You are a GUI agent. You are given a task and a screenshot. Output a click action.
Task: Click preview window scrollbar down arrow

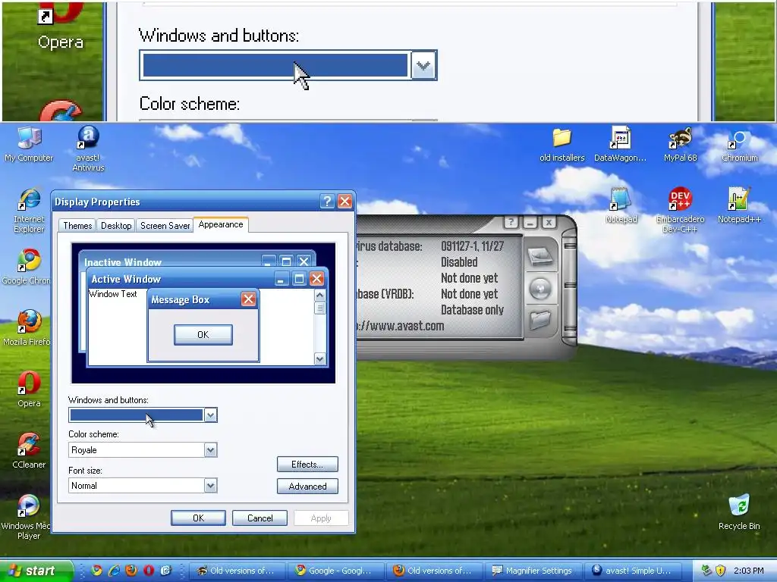tap(319, 359)
